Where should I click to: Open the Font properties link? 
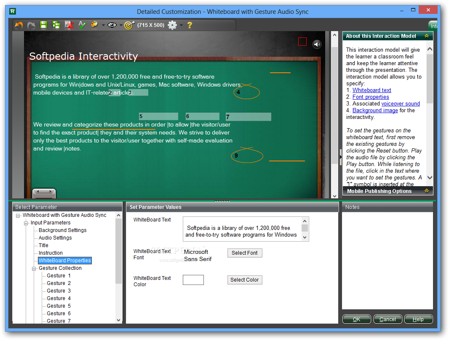tap(371, 97)
